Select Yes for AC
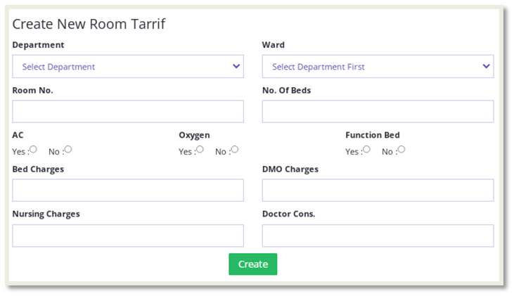514x296 pixels. [x=33, y=150]
